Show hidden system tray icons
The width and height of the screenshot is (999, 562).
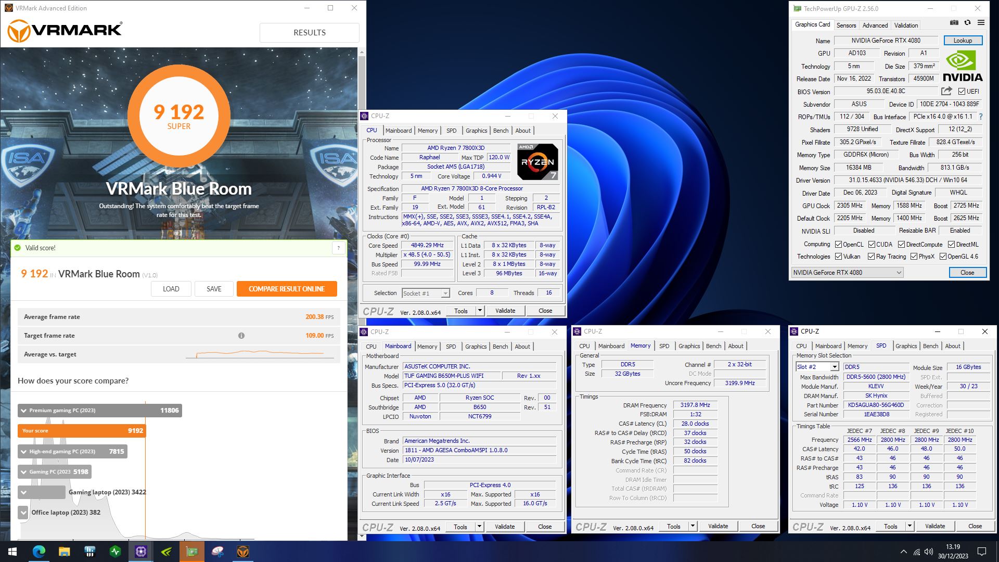coord(904,552)
